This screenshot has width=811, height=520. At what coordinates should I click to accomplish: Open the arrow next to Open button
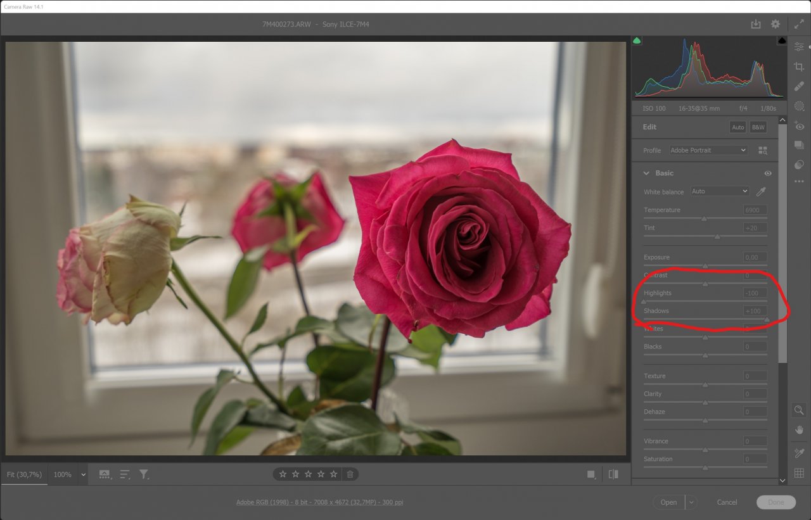coord(691,502)
